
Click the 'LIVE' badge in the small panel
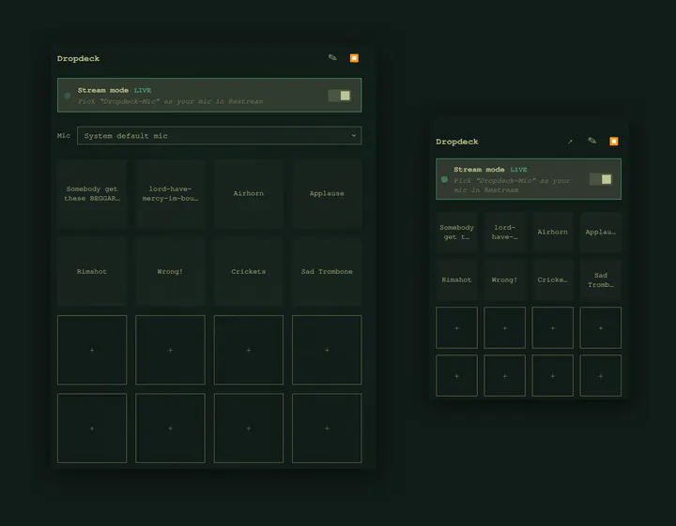518,170
